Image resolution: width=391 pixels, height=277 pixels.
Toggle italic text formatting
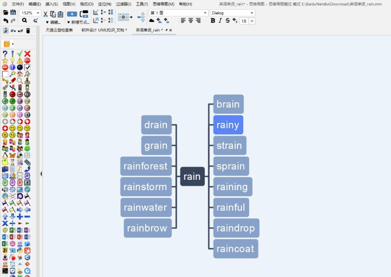(220, 21)
